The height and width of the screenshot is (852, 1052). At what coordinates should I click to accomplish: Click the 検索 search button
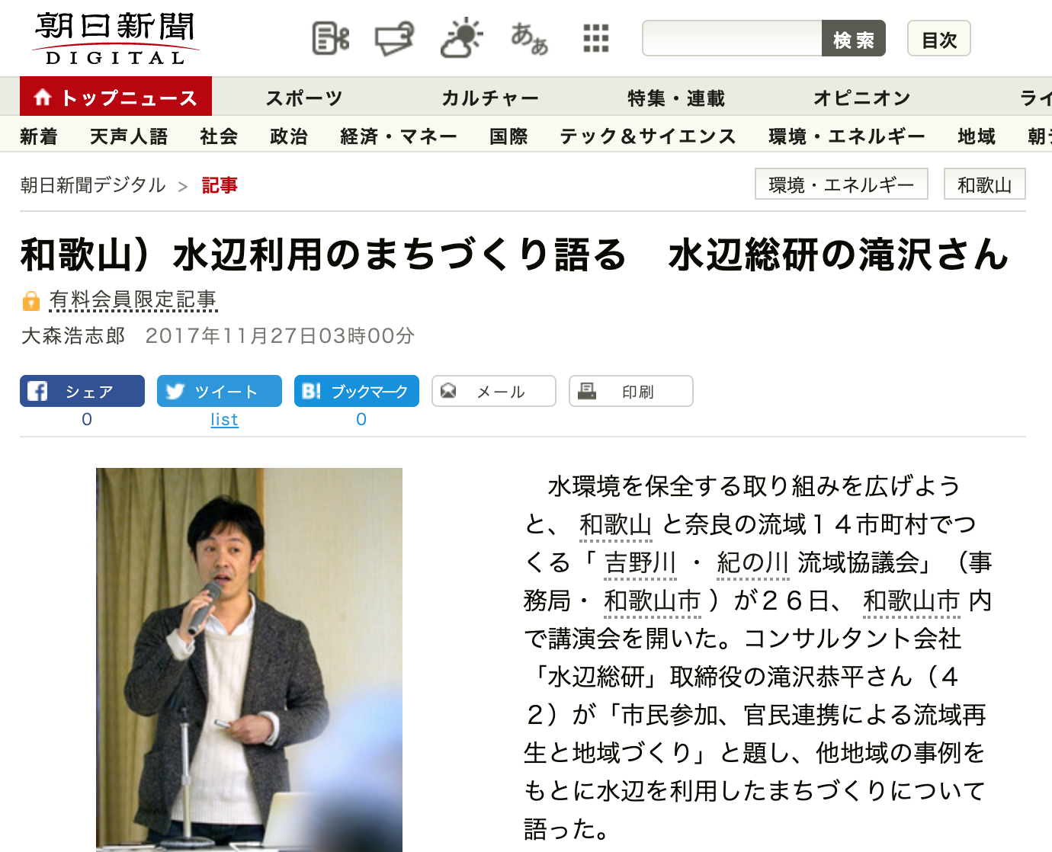(854, 38)
